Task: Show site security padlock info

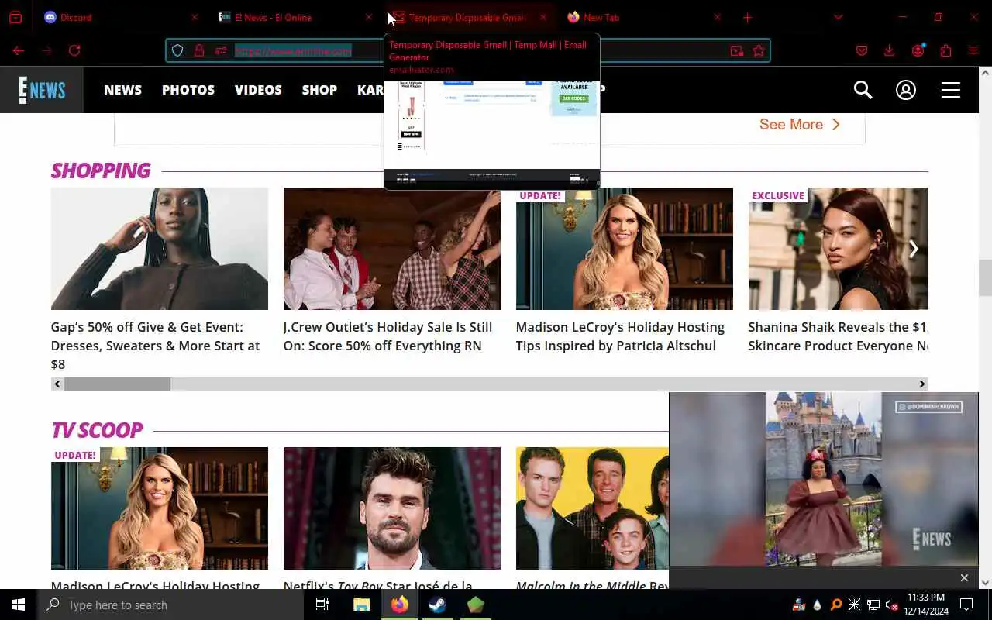Action: click(x=199, y=50)
